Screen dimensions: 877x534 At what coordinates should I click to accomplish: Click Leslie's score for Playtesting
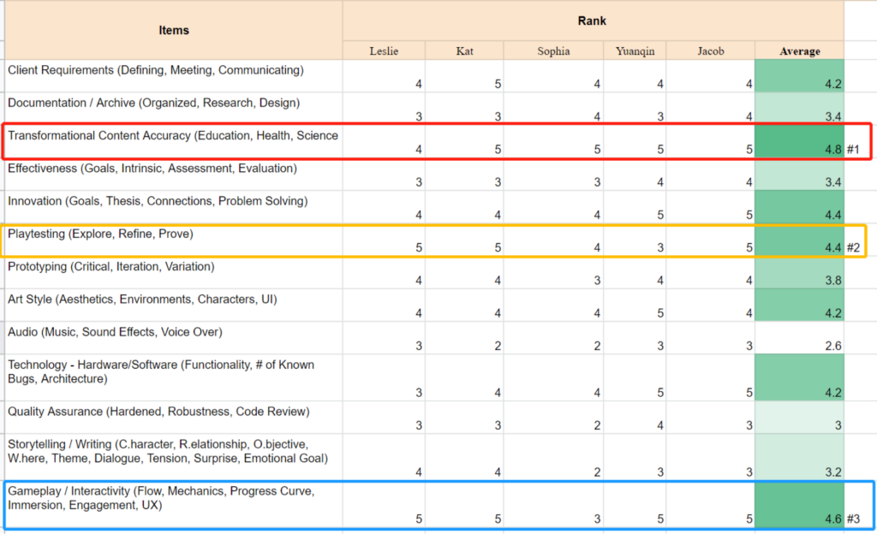[384, 240]
